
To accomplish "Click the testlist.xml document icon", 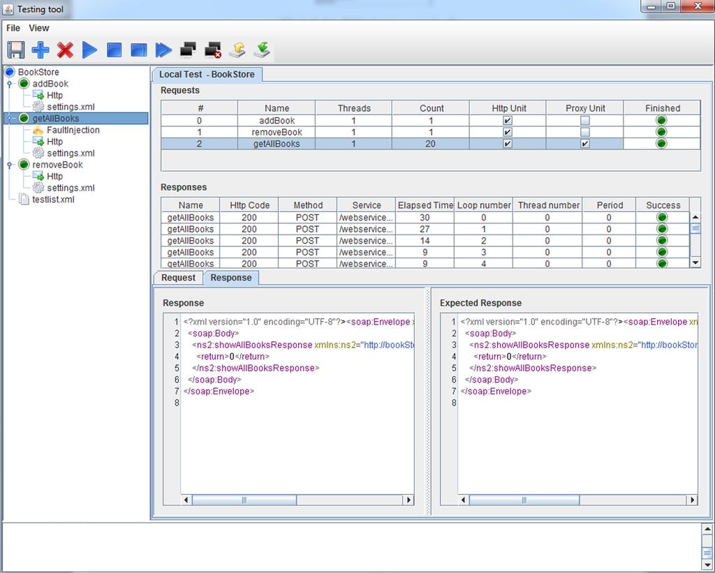I will pos(24,199).
